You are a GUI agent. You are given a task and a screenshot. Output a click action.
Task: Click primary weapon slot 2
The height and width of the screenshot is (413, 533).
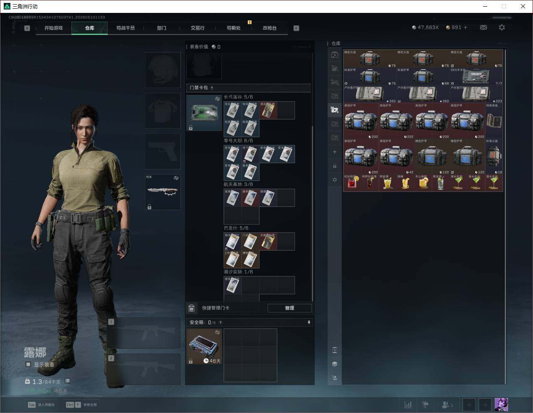click(x=144, y=369)
